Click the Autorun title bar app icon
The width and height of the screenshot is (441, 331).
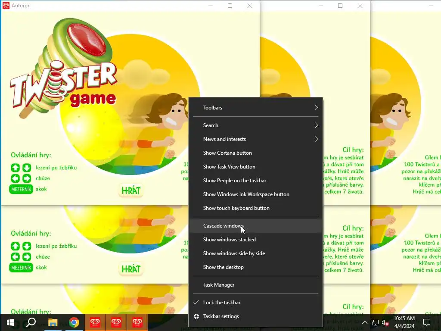coord(6,6)
